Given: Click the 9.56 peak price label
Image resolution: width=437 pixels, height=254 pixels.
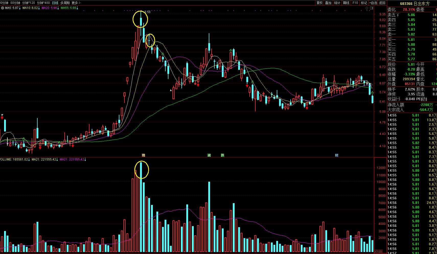Looking at the screenshot, I should tap(147, 12).
